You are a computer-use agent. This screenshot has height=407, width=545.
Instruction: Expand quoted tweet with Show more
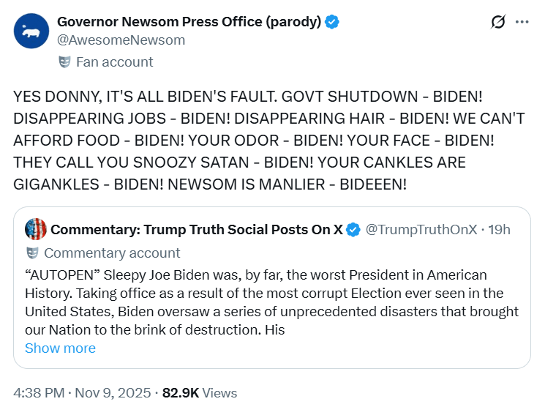pos(60,348)
